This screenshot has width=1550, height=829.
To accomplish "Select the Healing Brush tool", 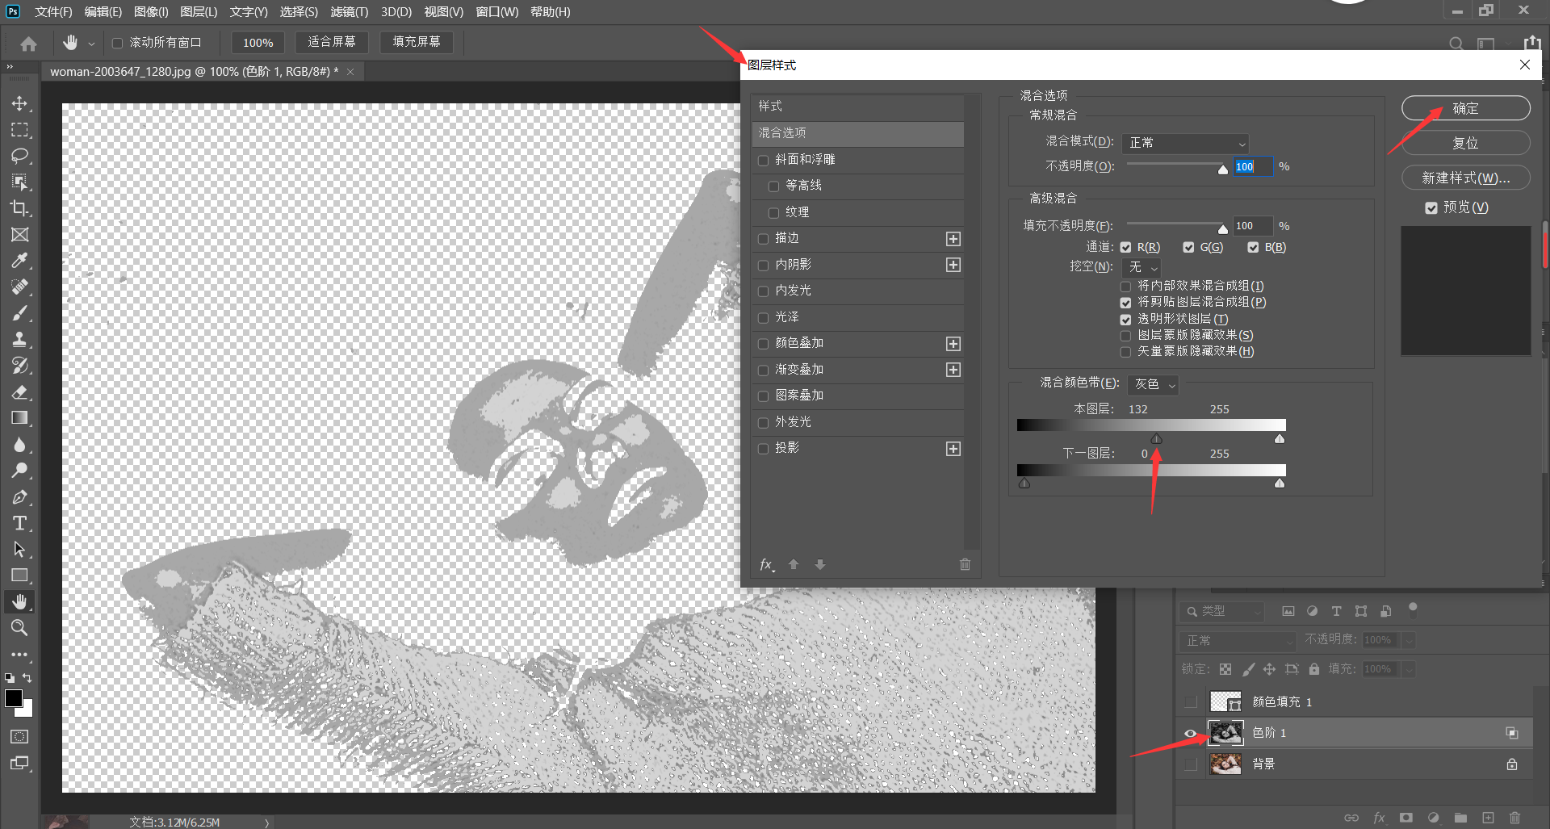I will [19, 287].
